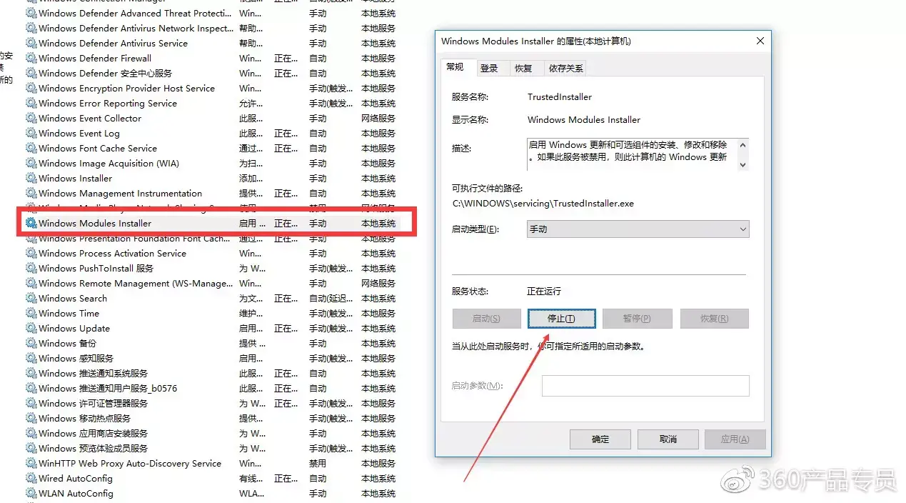The width and height of the screenshot is (906, 503).
Task: Click the gear icon of Windows Defender 安全中心服务
Action: coord(31,74)
